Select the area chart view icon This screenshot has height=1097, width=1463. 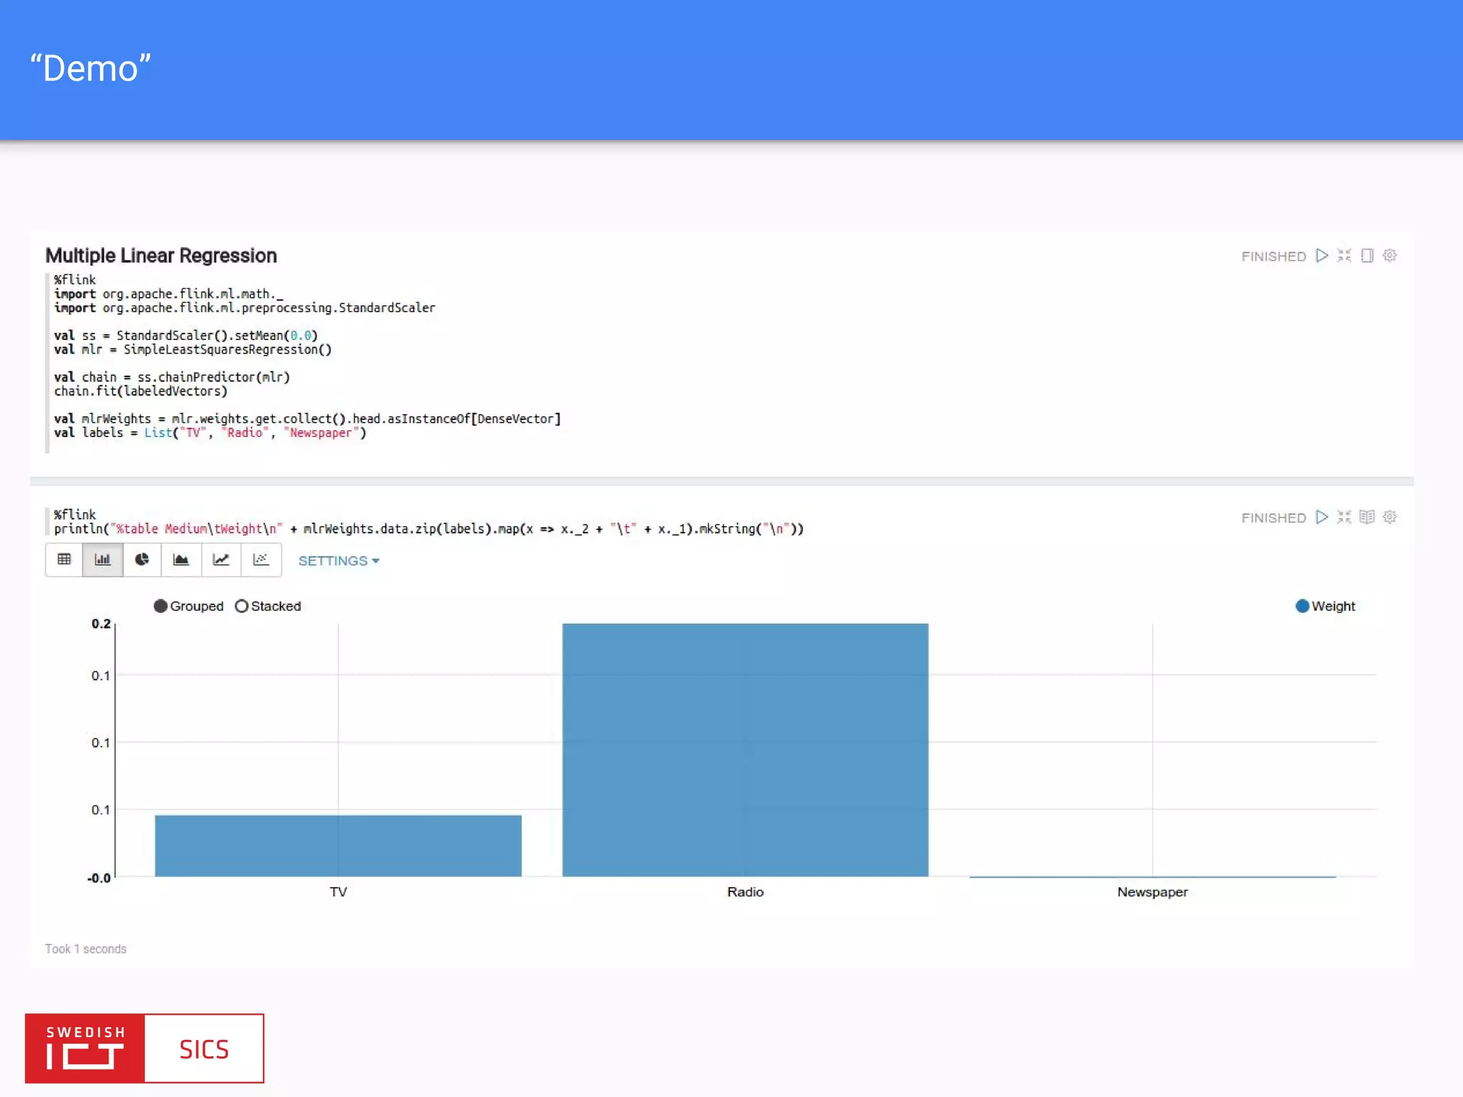(x=181, y=560)
